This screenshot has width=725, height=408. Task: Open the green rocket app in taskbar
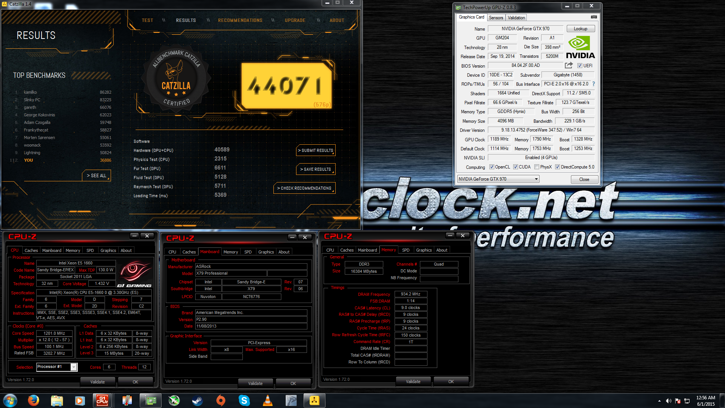pos(174,400)
